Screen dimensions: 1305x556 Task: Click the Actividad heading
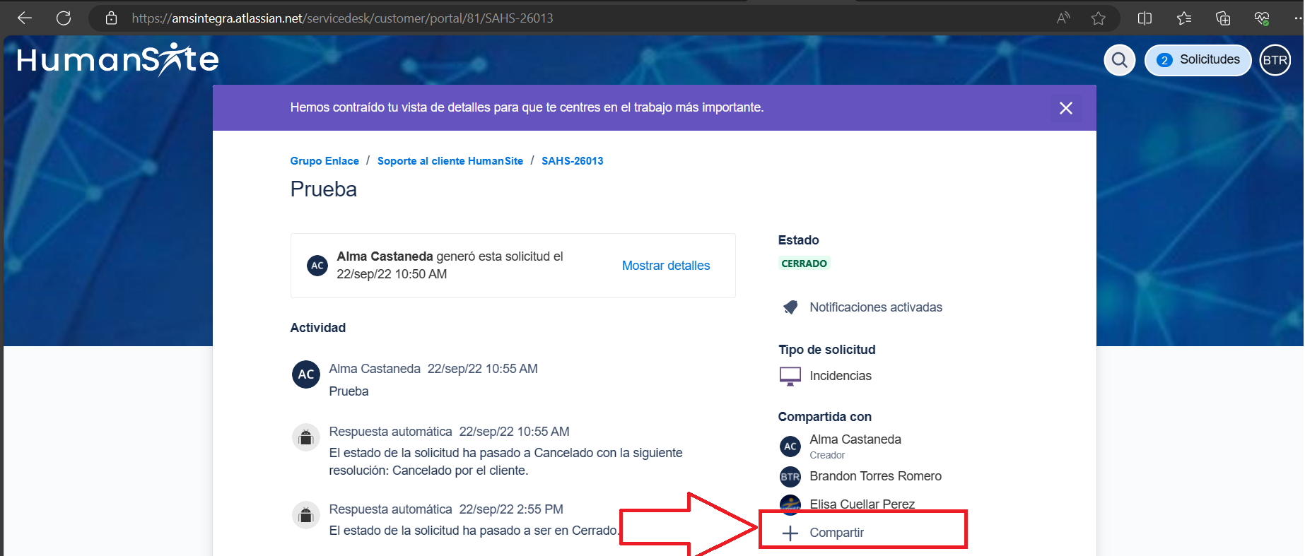(x=318, y=328)
